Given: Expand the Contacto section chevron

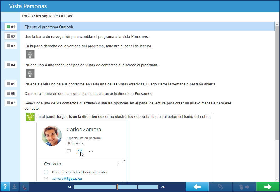Looking at the screenshot, I should coord(118,164).
